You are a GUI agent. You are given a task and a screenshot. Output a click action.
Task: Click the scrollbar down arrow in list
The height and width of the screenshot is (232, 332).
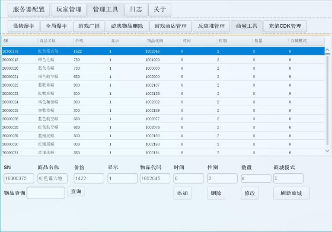point(327,151)
